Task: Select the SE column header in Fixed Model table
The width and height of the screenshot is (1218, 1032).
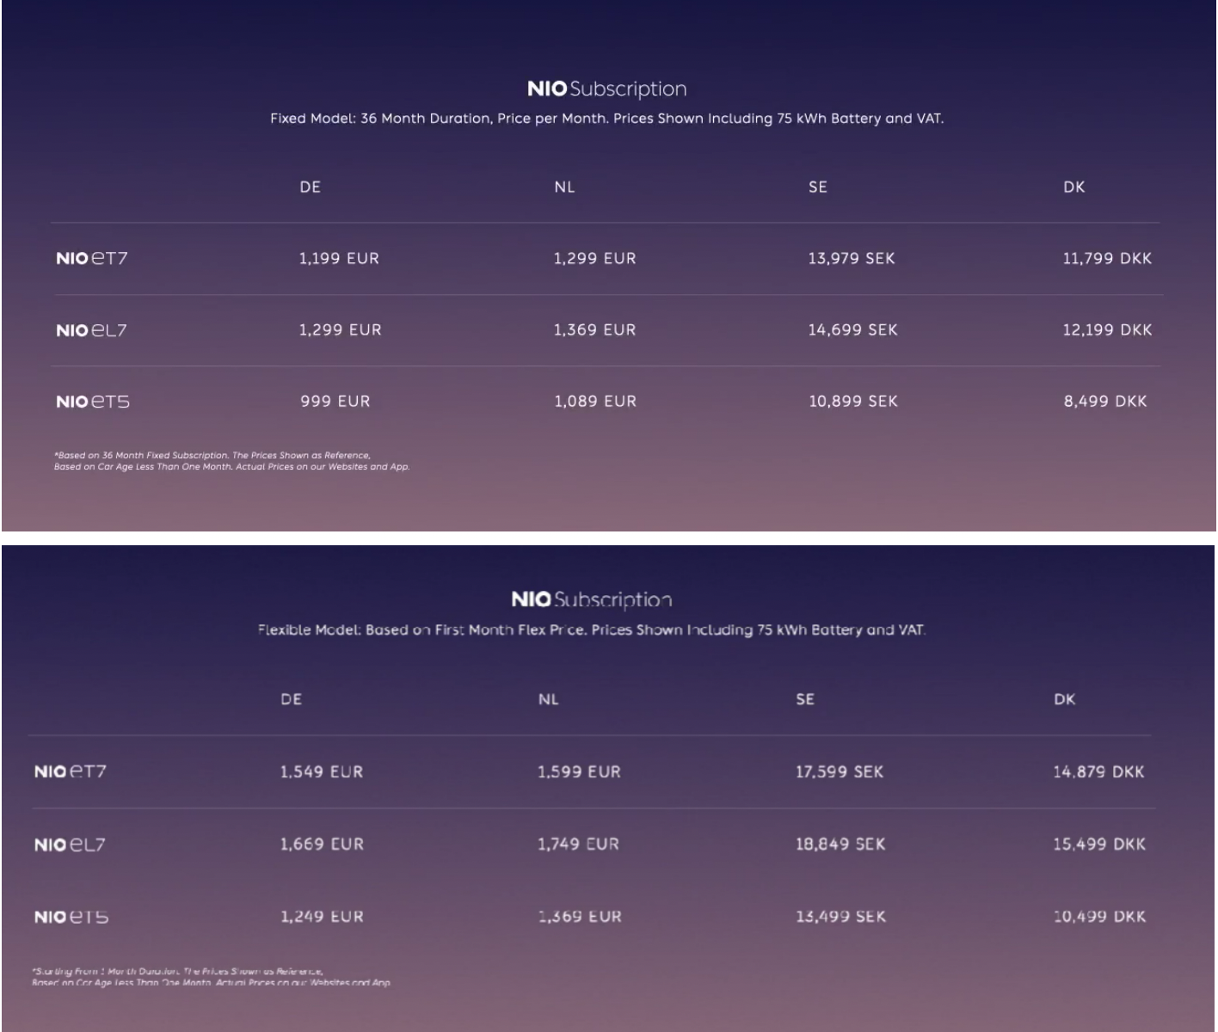Action: tap(817, 187)
